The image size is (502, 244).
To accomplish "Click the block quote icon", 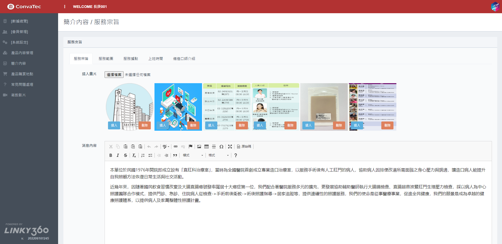I will coord(175,155).
